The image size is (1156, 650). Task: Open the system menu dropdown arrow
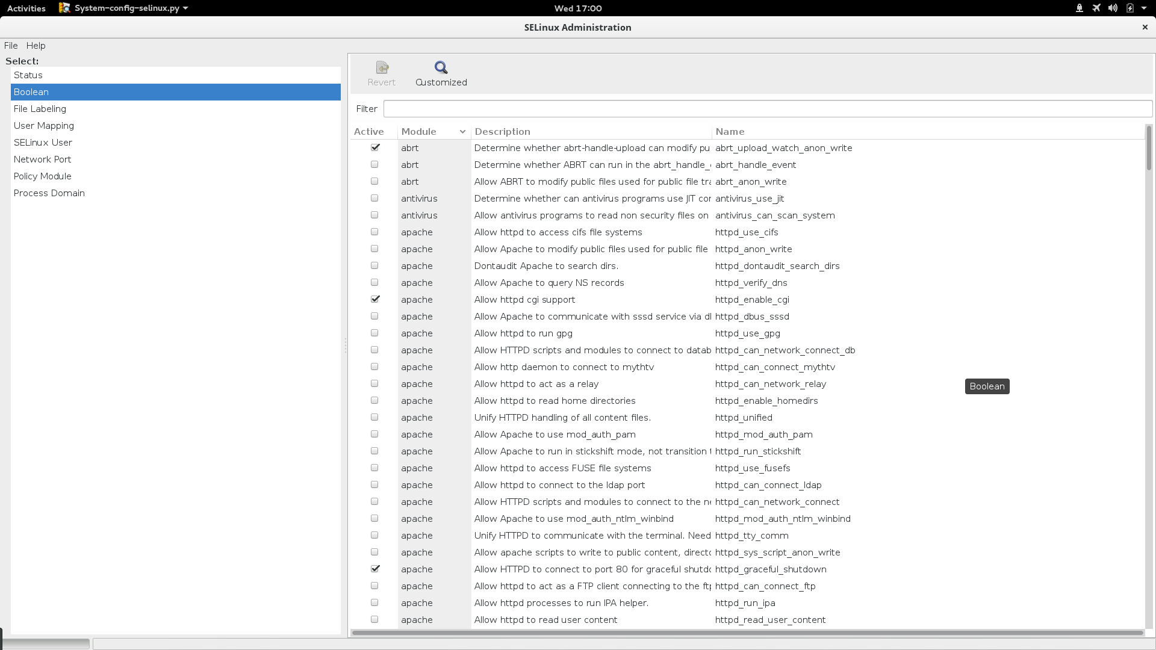[1144, 8]
